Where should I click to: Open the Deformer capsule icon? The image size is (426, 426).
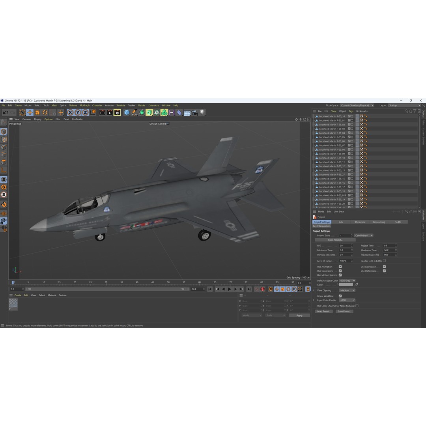pos(179,112)
